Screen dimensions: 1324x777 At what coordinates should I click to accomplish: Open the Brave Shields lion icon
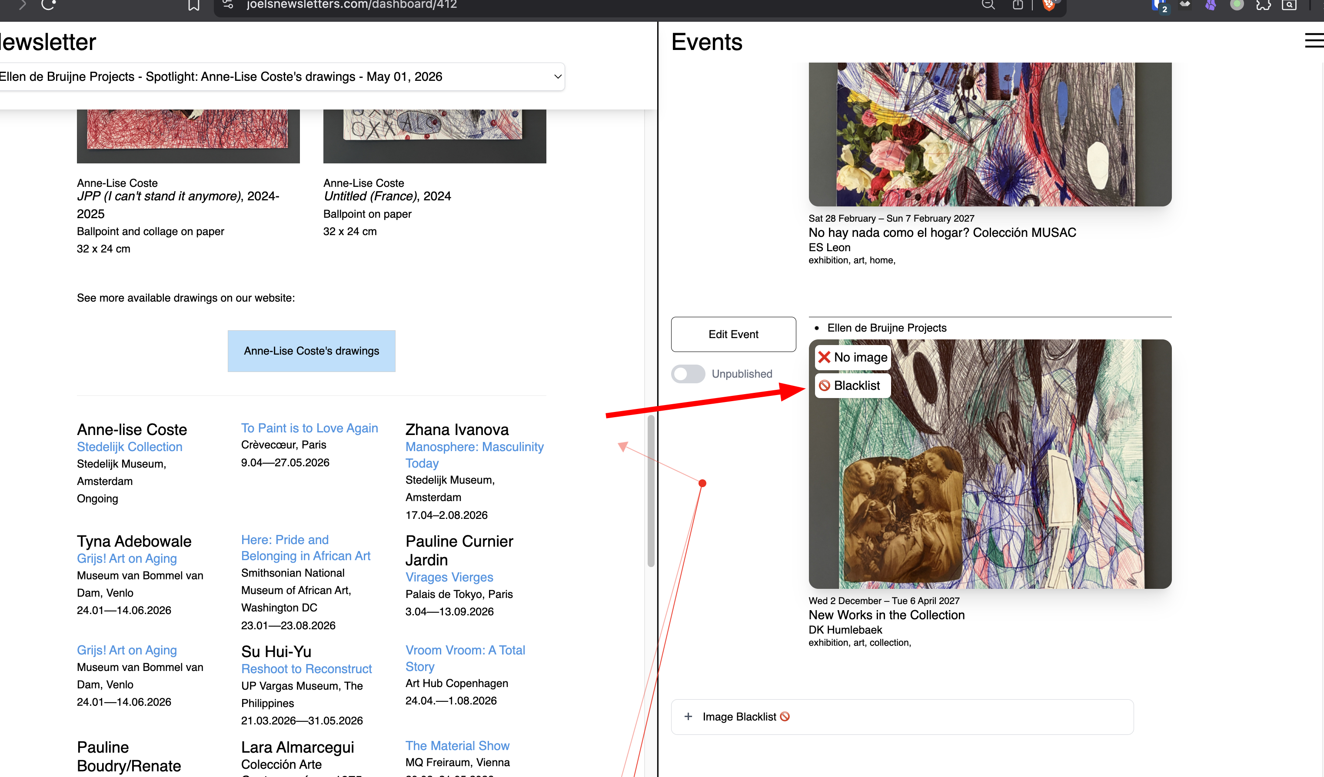(1049, 5)
